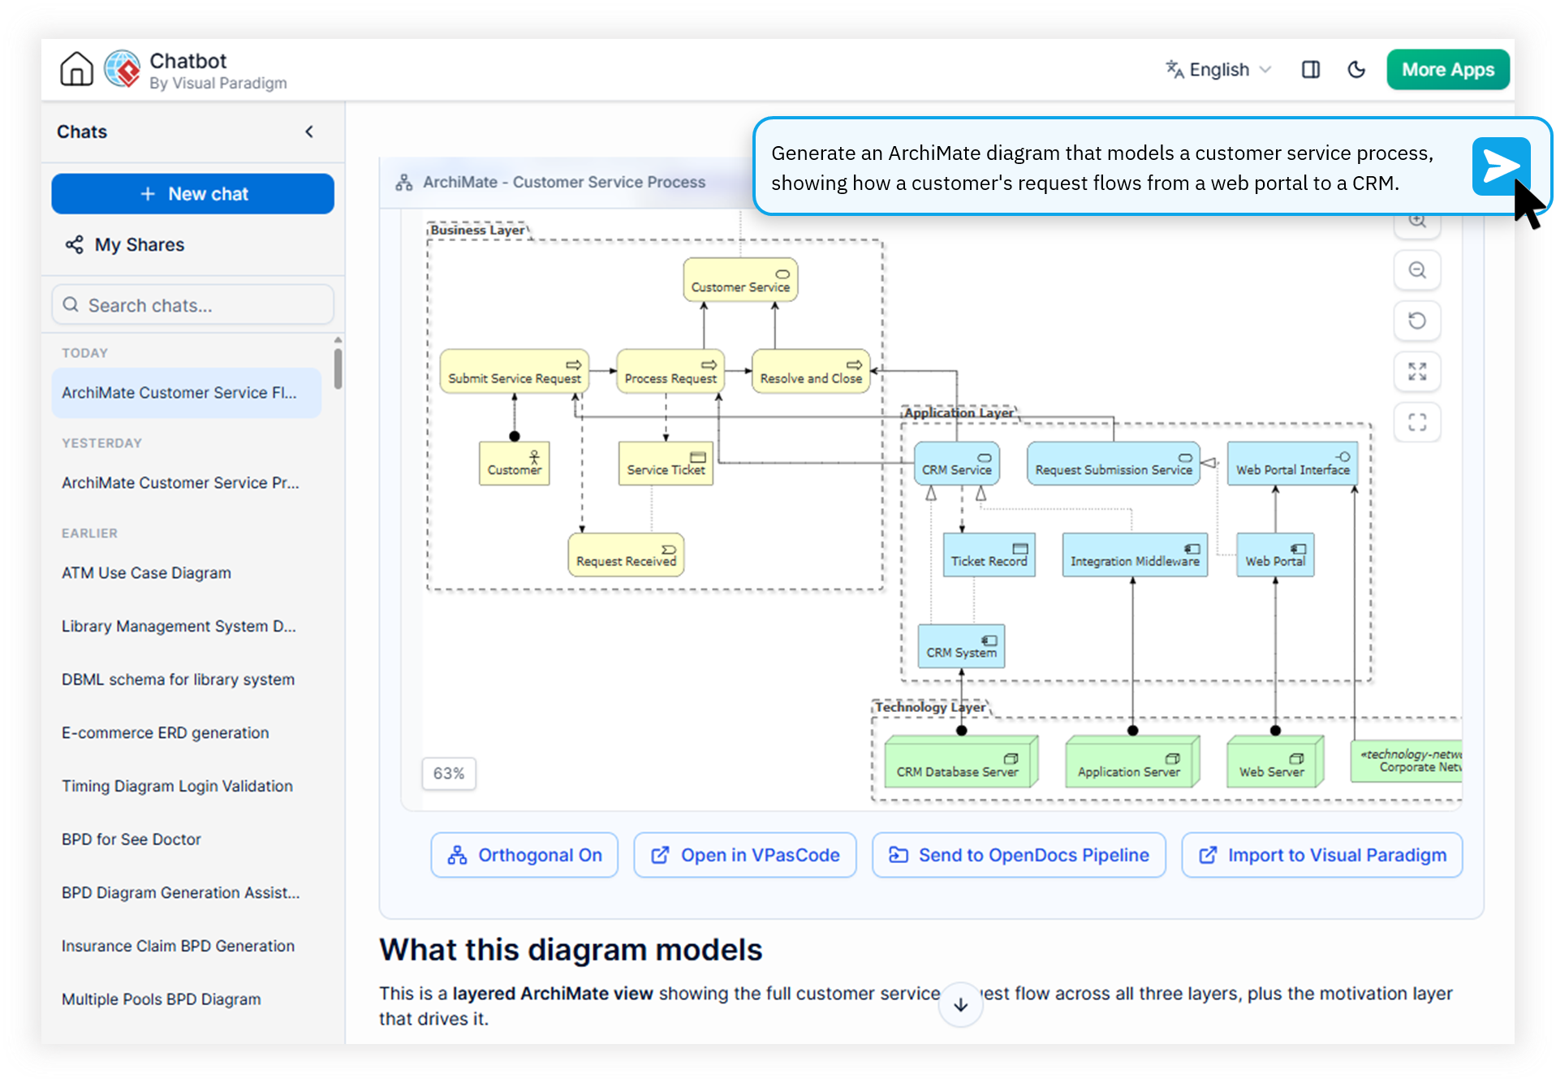This screenshot has height=1083, width=1556.
Task: Click the scroll-down arrow button
Action: (x=961, y=1004)
